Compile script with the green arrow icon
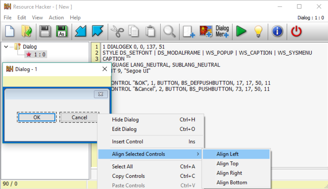 [241, 31]
